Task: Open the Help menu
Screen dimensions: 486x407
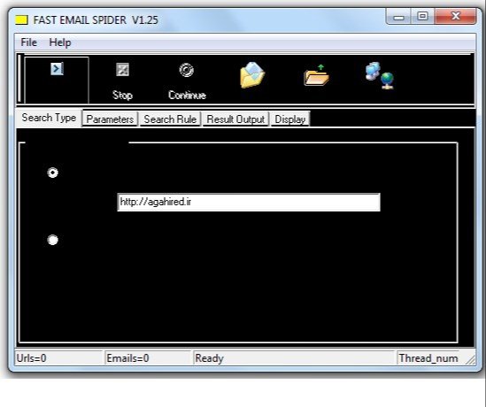Action: click(60, 42)
